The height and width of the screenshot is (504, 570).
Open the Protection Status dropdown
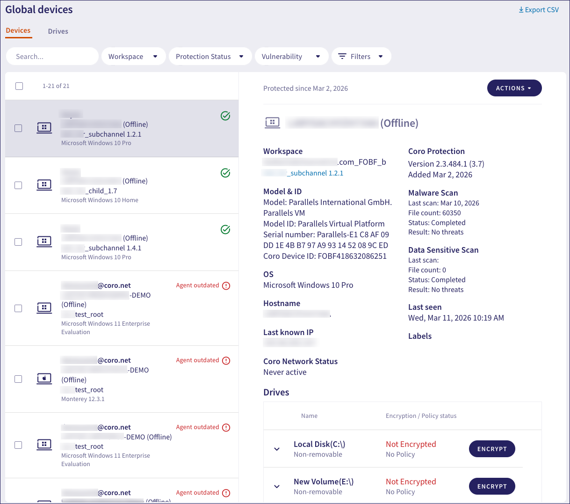(210, 56)
